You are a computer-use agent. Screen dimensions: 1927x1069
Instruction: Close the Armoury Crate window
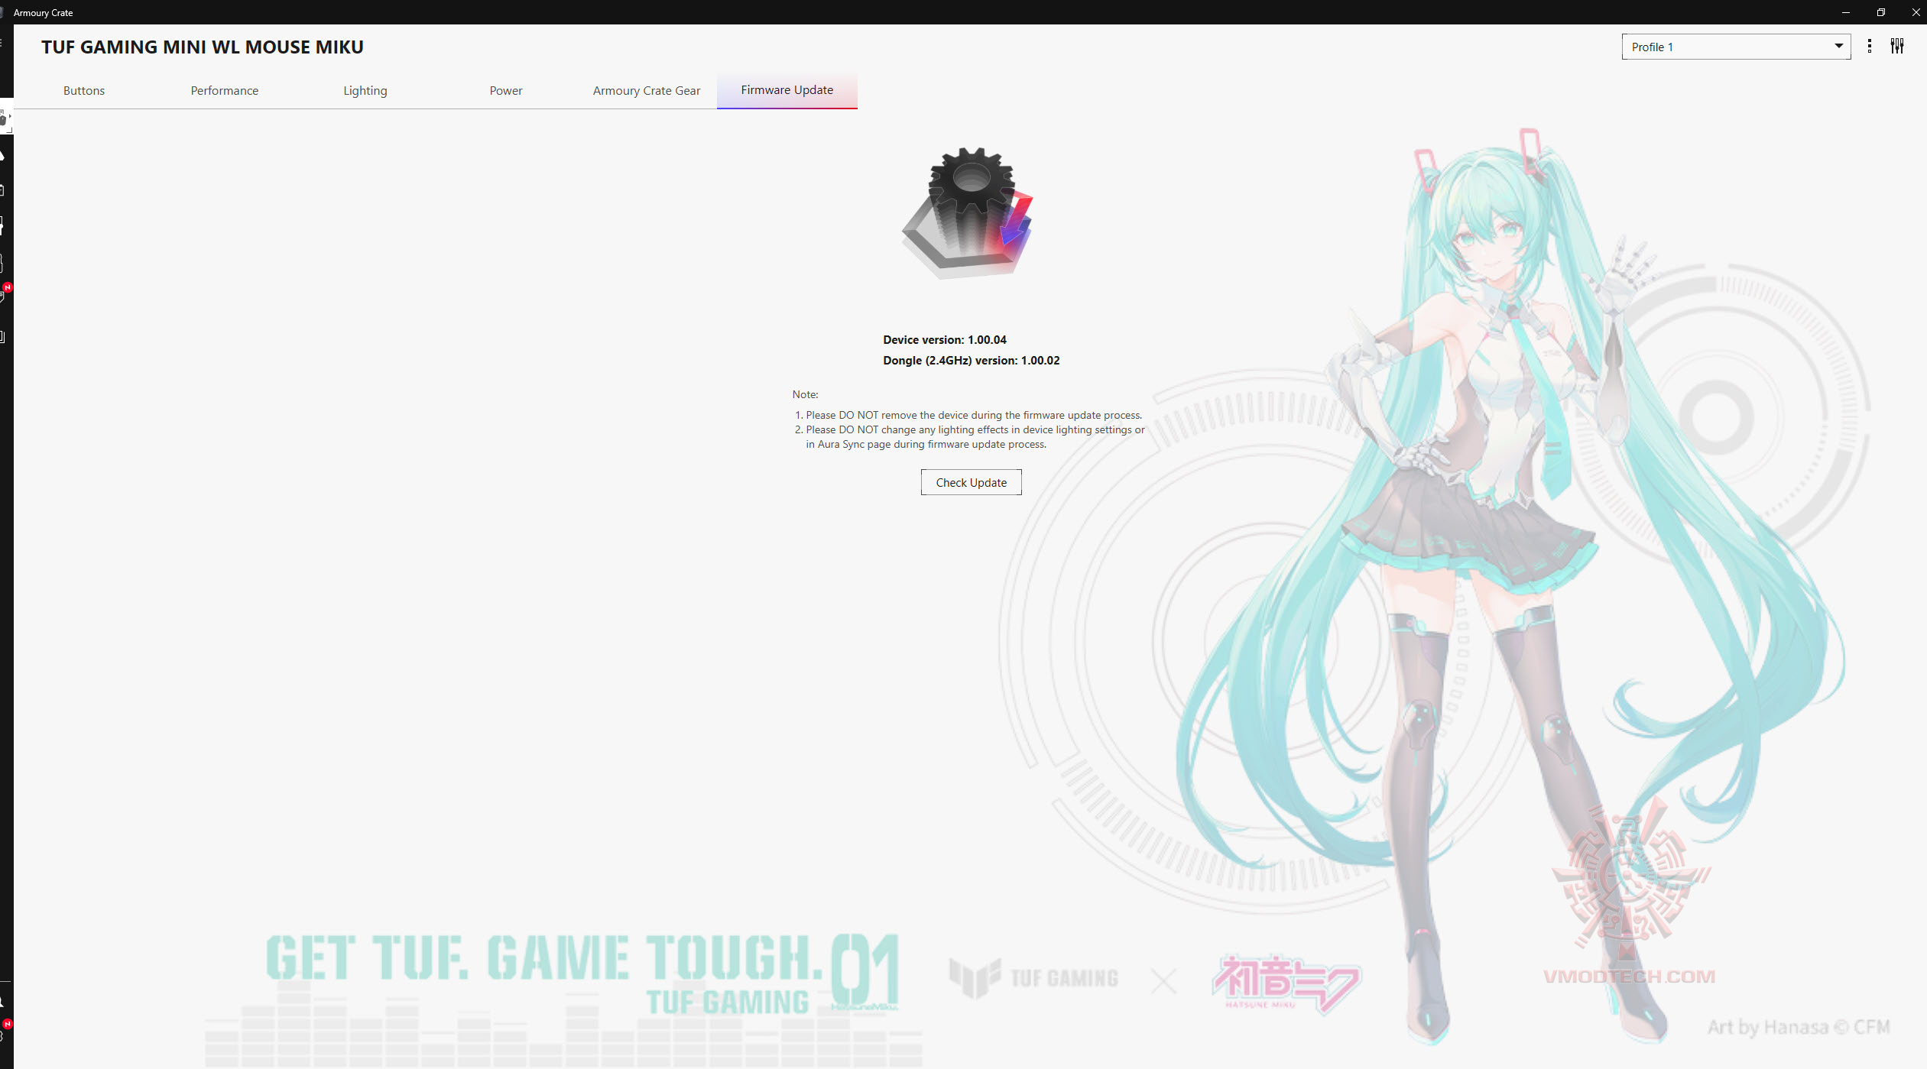coord(1916,12)
